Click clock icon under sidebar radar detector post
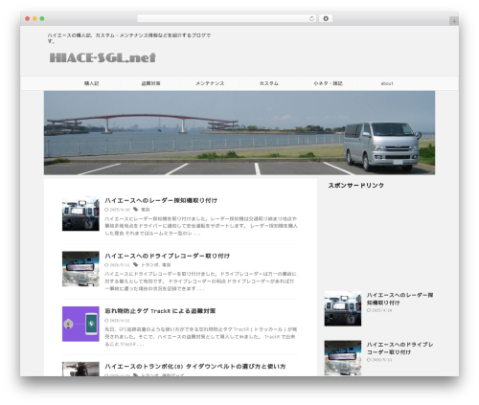Viewport: 479px width, 405px height. [369, 310]
